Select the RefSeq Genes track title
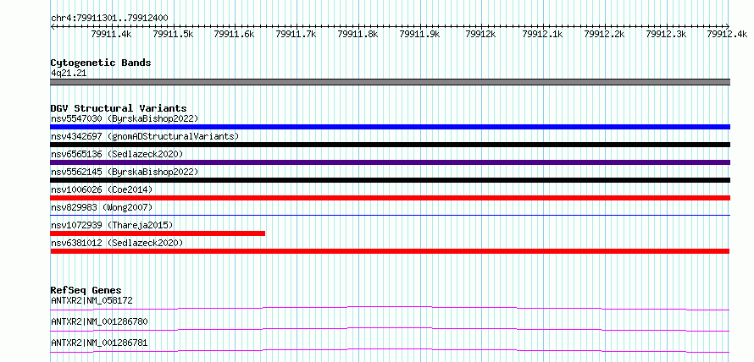754x362 pixels. (x=86, y=290)
